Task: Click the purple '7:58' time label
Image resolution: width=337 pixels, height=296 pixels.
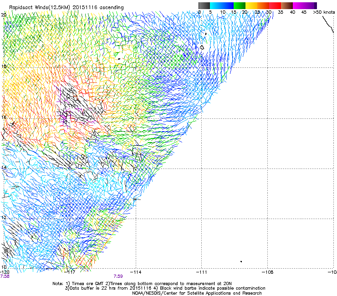Action: pos(5,276)
